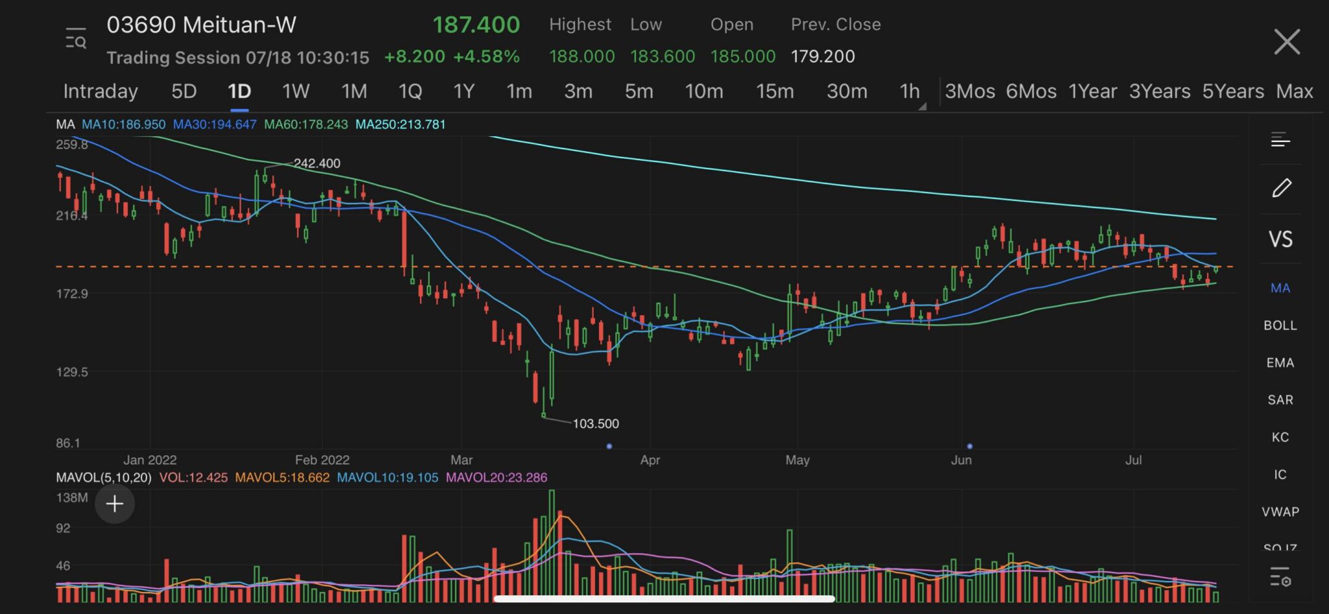Click the event dot marker near Apr
Viewport: 1329px width, 614px height.
609,446
